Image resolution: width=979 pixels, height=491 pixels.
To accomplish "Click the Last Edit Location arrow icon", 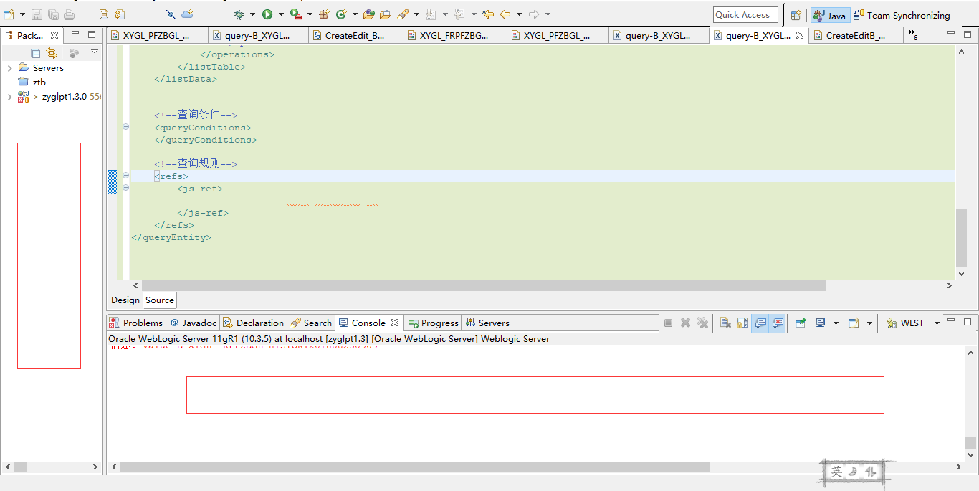I will (x=488, y=14).
